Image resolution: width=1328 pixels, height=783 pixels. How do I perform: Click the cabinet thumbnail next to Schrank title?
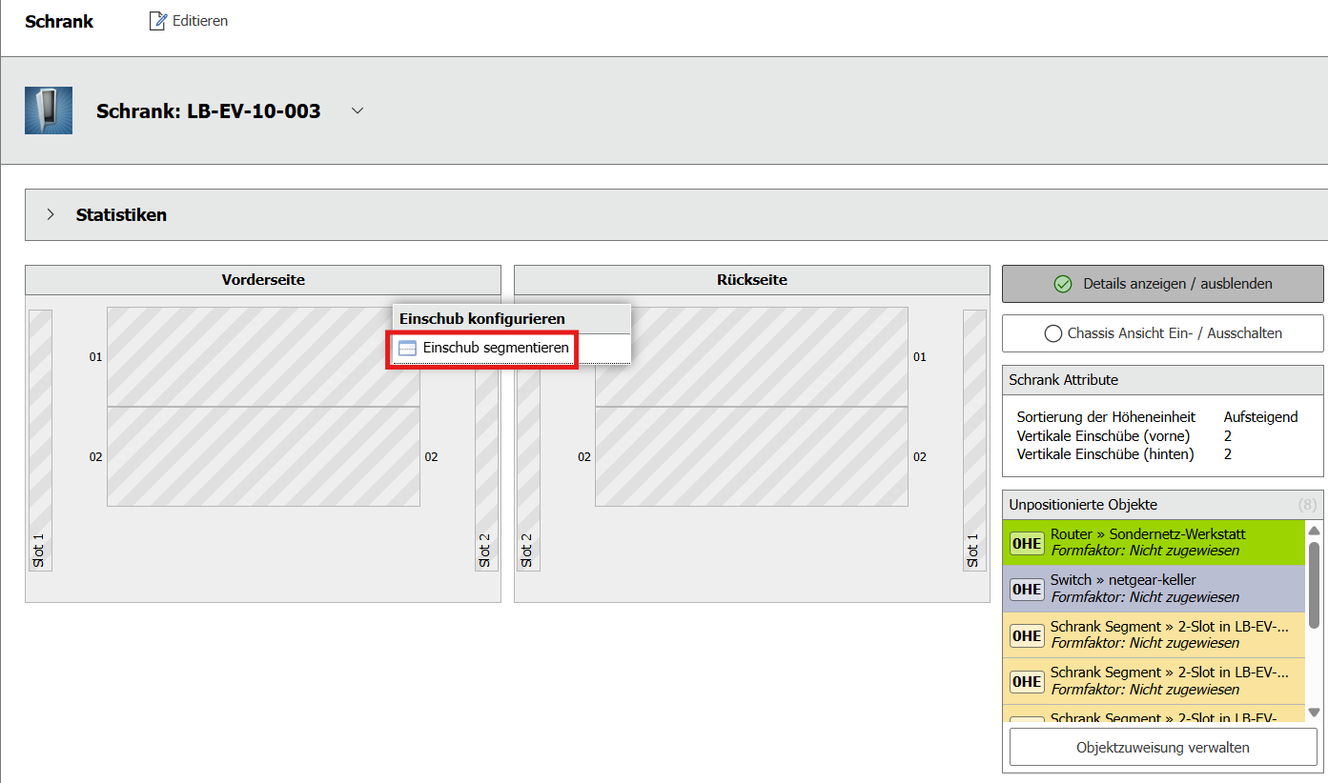pos(49,111)
